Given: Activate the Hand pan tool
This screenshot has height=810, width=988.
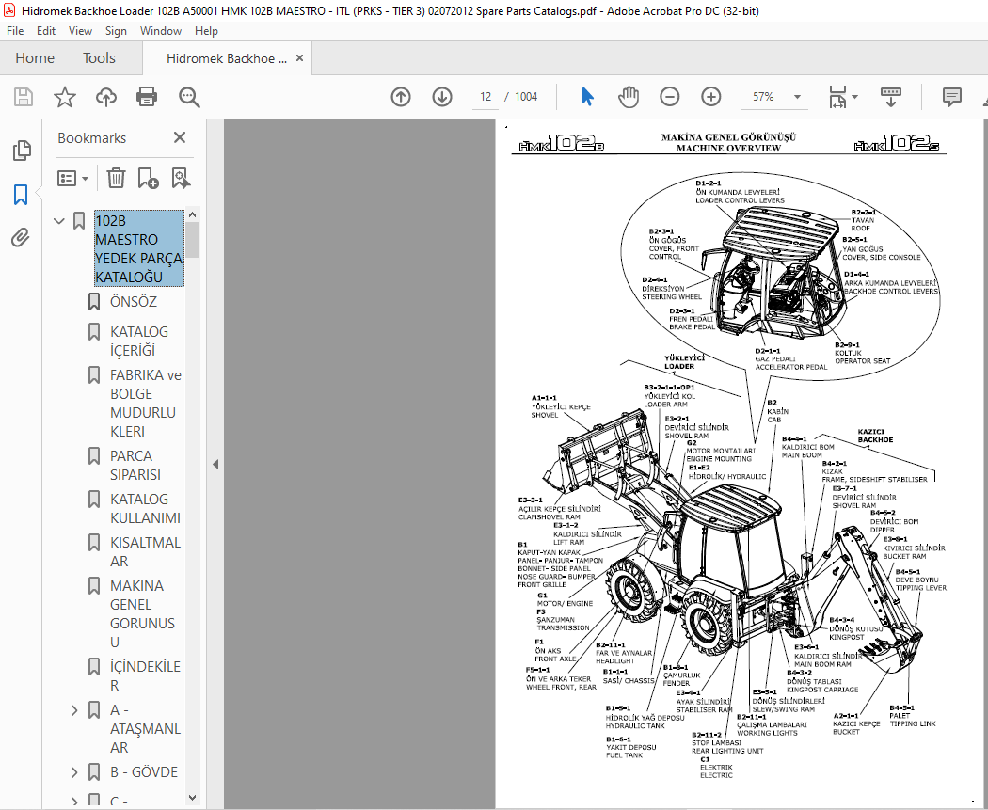Looking at the screenshot, I should click(629, 97).
